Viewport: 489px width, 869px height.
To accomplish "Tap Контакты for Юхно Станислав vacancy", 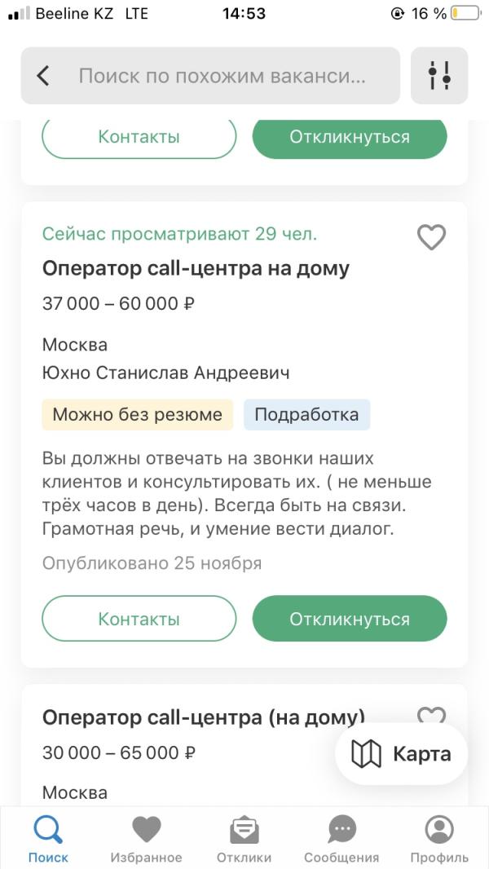I will [139, 619].
